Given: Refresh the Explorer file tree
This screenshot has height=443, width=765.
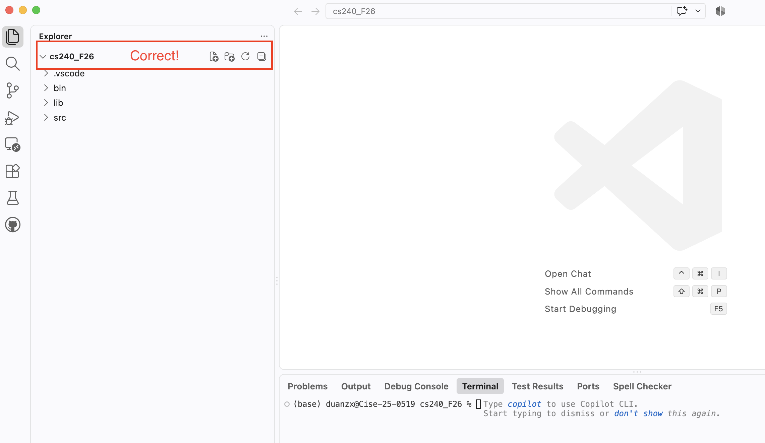Looking at the screenshot, I should point(245,56).
